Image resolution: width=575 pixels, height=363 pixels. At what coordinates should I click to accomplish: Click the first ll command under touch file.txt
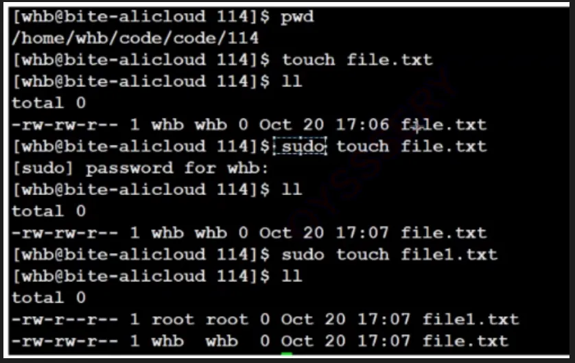click(x=292, y=82)
